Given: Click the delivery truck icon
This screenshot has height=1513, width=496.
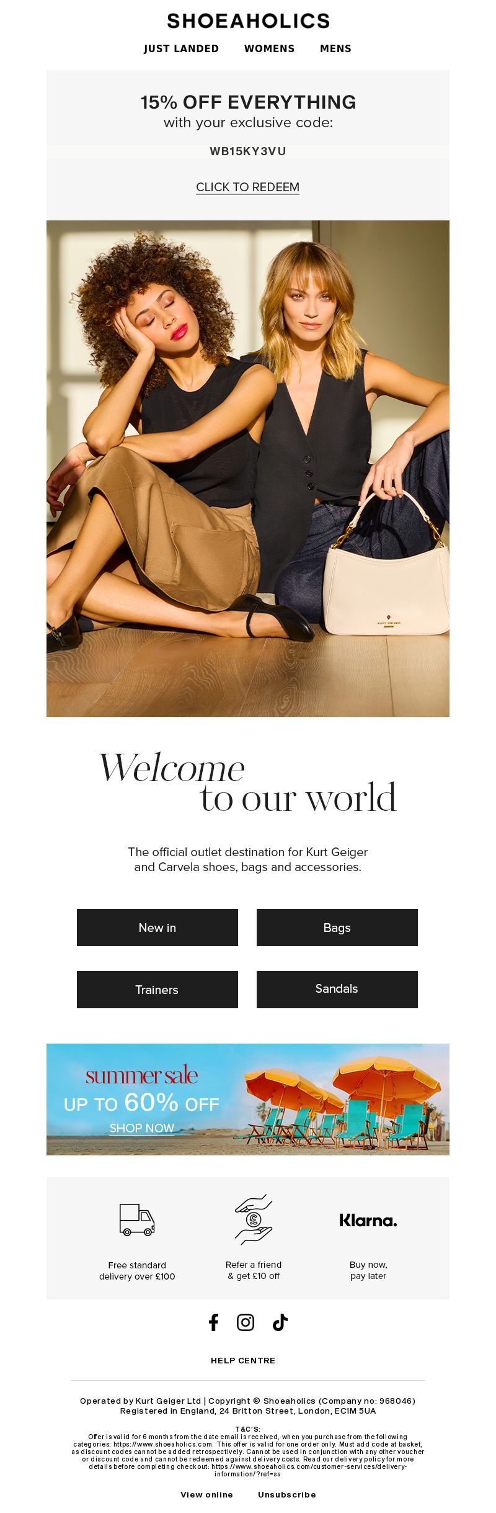Looking at the screenshot, I should (x=137, y=1220).
